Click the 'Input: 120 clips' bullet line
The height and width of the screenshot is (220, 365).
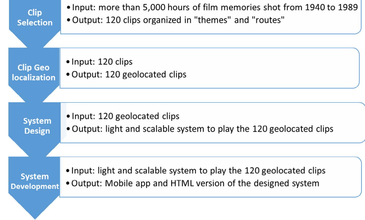pyautogui.click(x=102, y=62)
